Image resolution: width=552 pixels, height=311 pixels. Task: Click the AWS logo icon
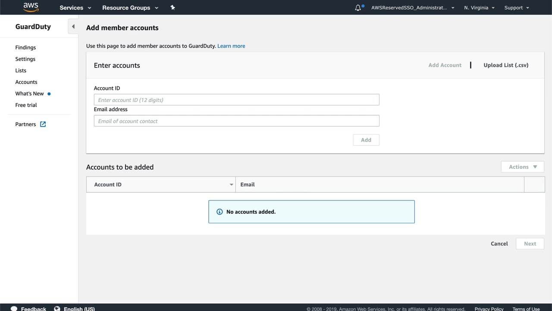31,7
